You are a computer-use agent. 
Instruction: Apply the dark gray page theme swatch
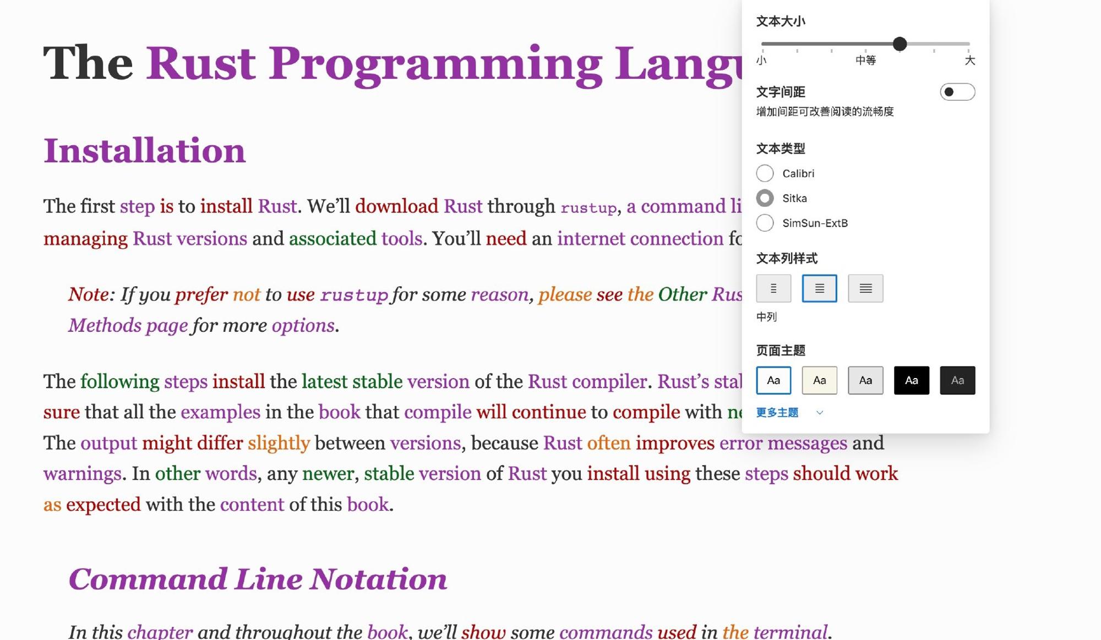point(957,380)
